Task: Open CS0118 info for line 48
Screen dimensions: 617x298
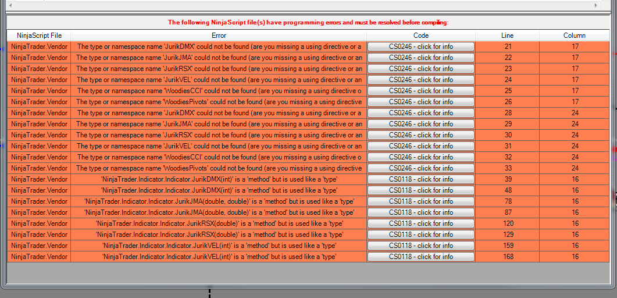Action: (x=421, y=190)
